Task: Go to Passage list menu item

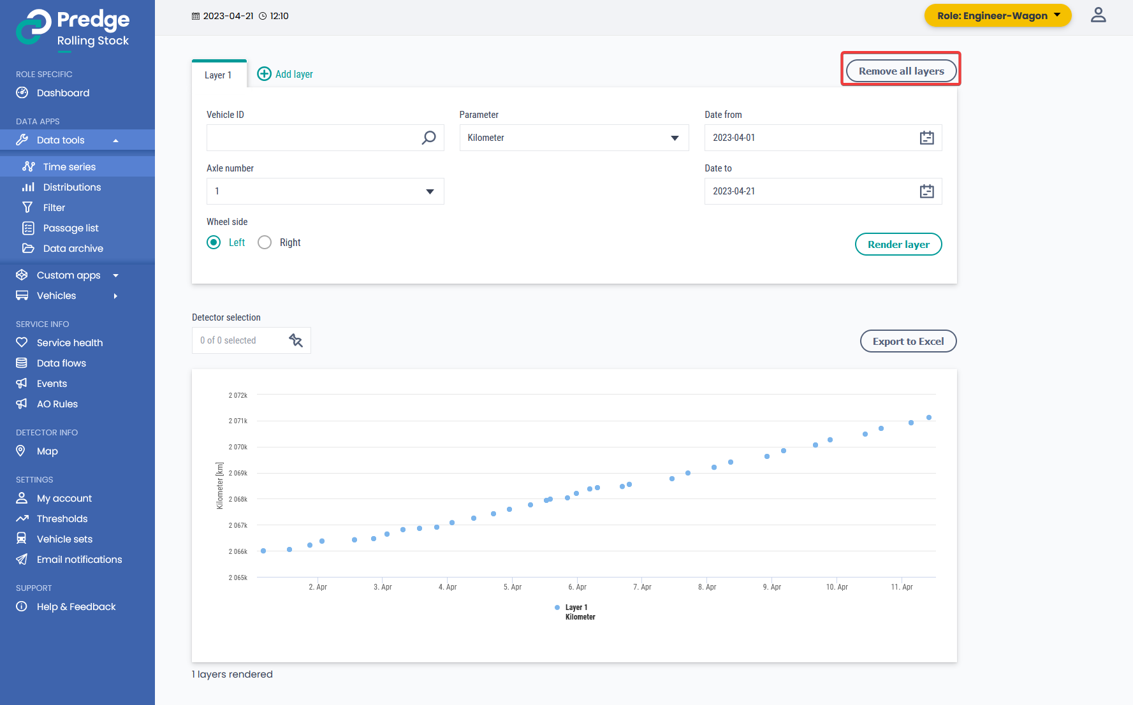Action: (x=71, y=228)
